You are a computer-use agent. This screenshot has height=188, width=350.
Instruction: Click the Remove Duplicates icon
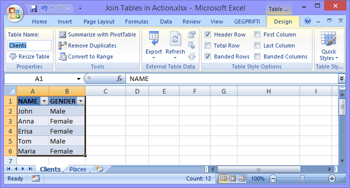pos(62,45)
